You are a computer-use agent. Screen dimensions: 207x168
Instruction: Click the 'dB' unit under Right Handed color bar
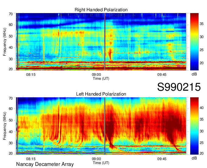194,74
